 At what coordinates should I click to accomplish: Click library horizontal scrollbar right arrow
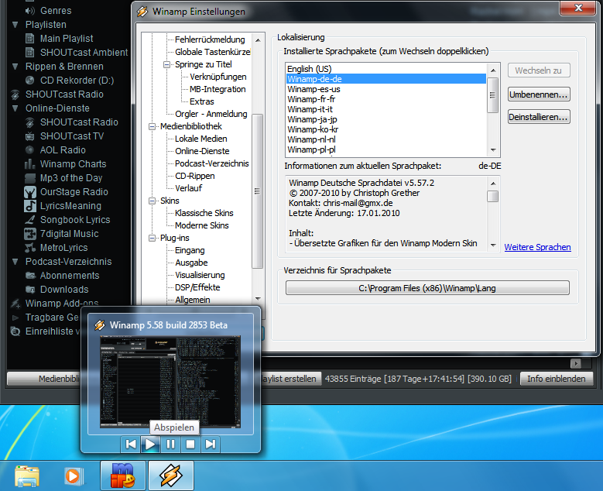pos(576,363)
